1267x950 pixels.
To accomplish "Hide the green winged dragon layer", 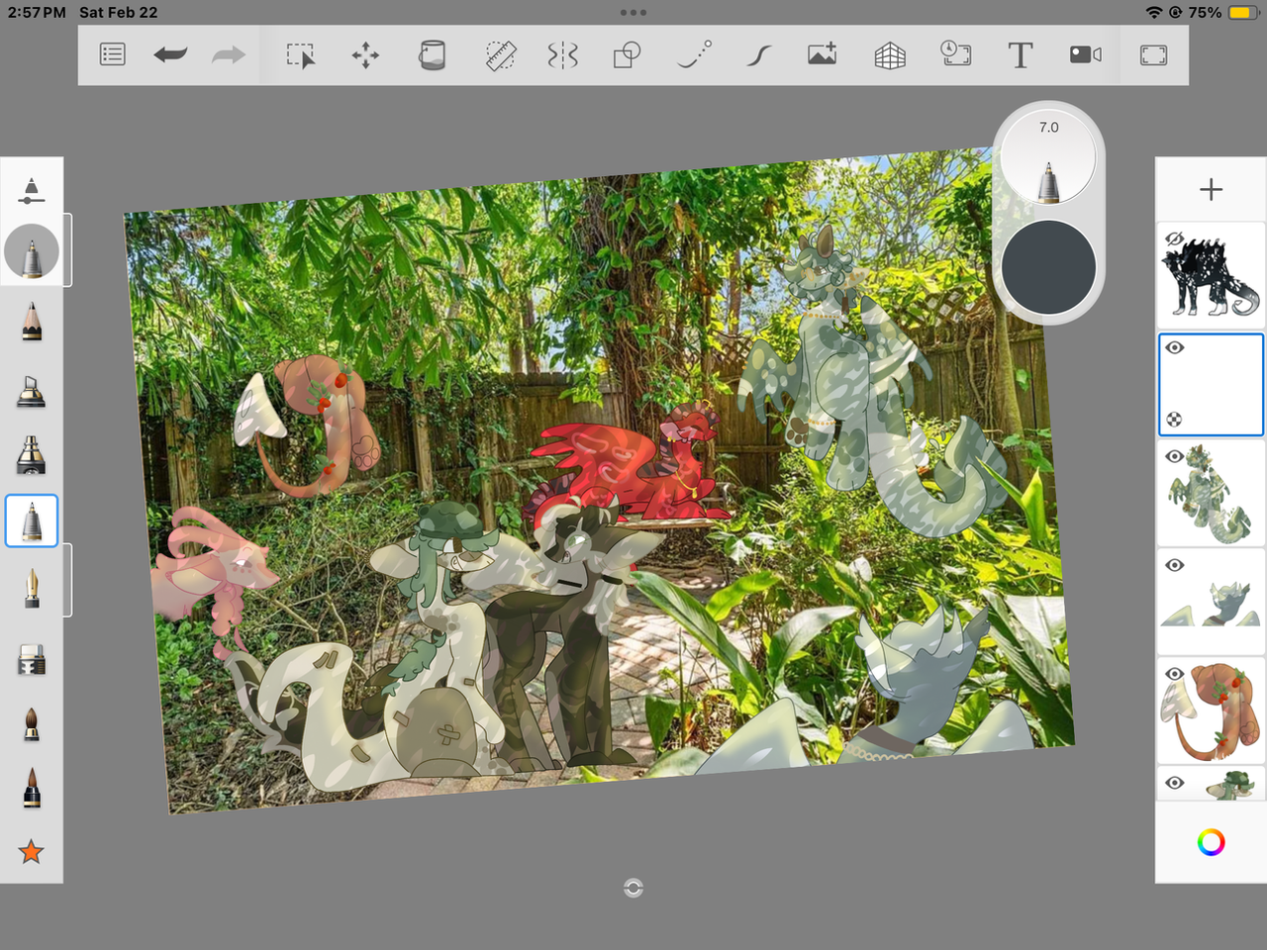I will [1175, 456].
